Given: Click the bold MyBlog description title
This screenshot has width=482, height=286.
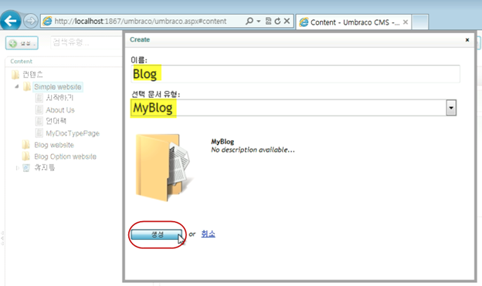Looking at the screenshot, I should pos(222,142).
